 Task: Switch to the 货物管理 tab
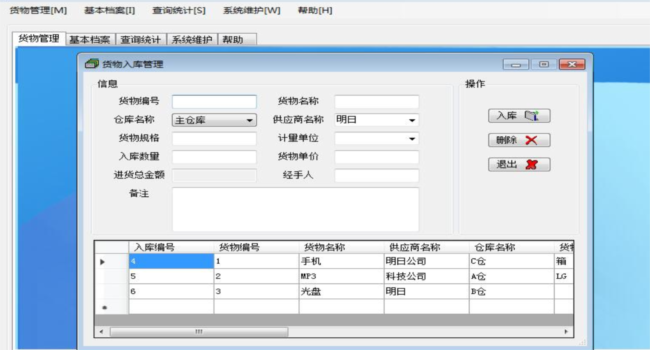39,38
